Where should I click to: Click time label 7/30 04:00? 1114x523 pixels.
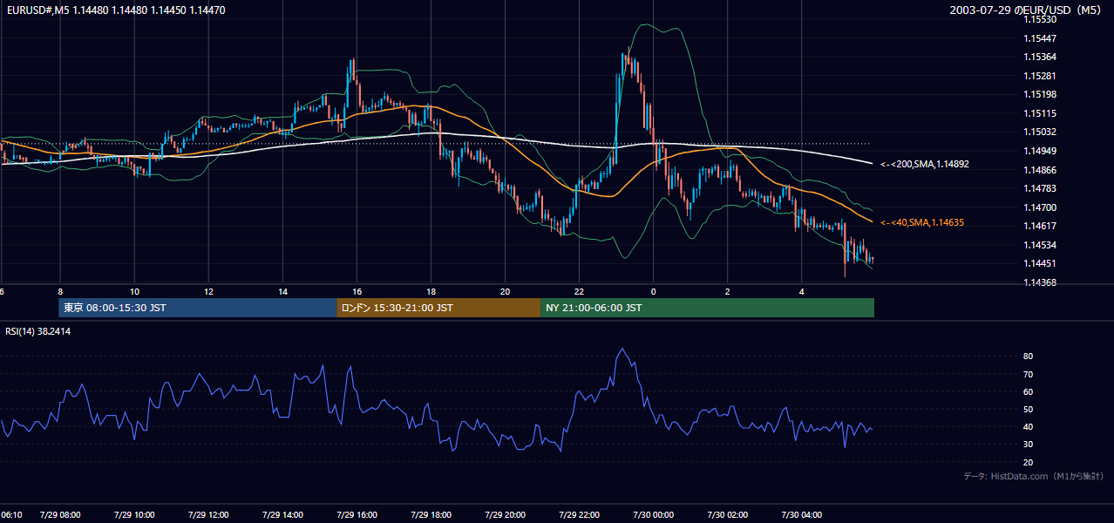pos(801,514)
